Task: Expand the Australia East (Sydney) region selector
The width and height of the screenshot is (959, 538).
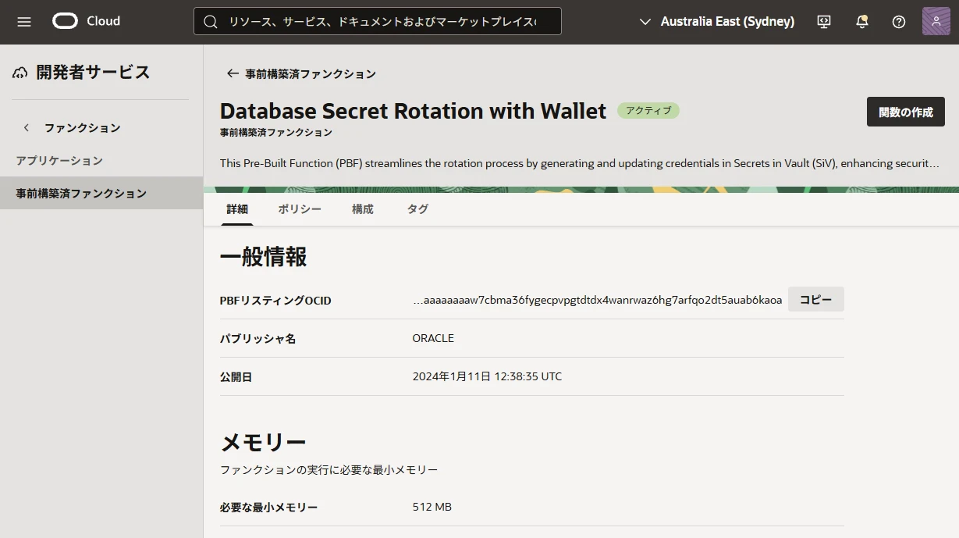Action: 717,22
